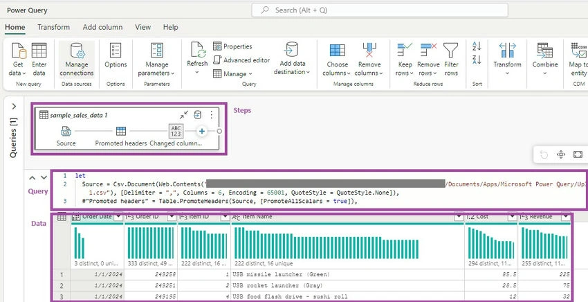Sort descending with the Z-A icon
This screenshot has width=588, height=302.
477,60
